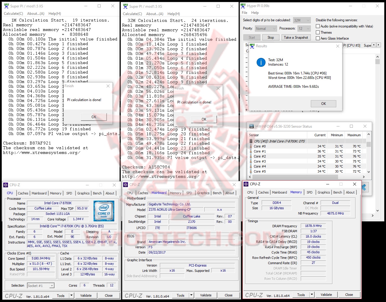Click Tools dropdown arrow in CPU-Z Memory window
The height and width of the screenshot is (302, 386).
point(312,295)
